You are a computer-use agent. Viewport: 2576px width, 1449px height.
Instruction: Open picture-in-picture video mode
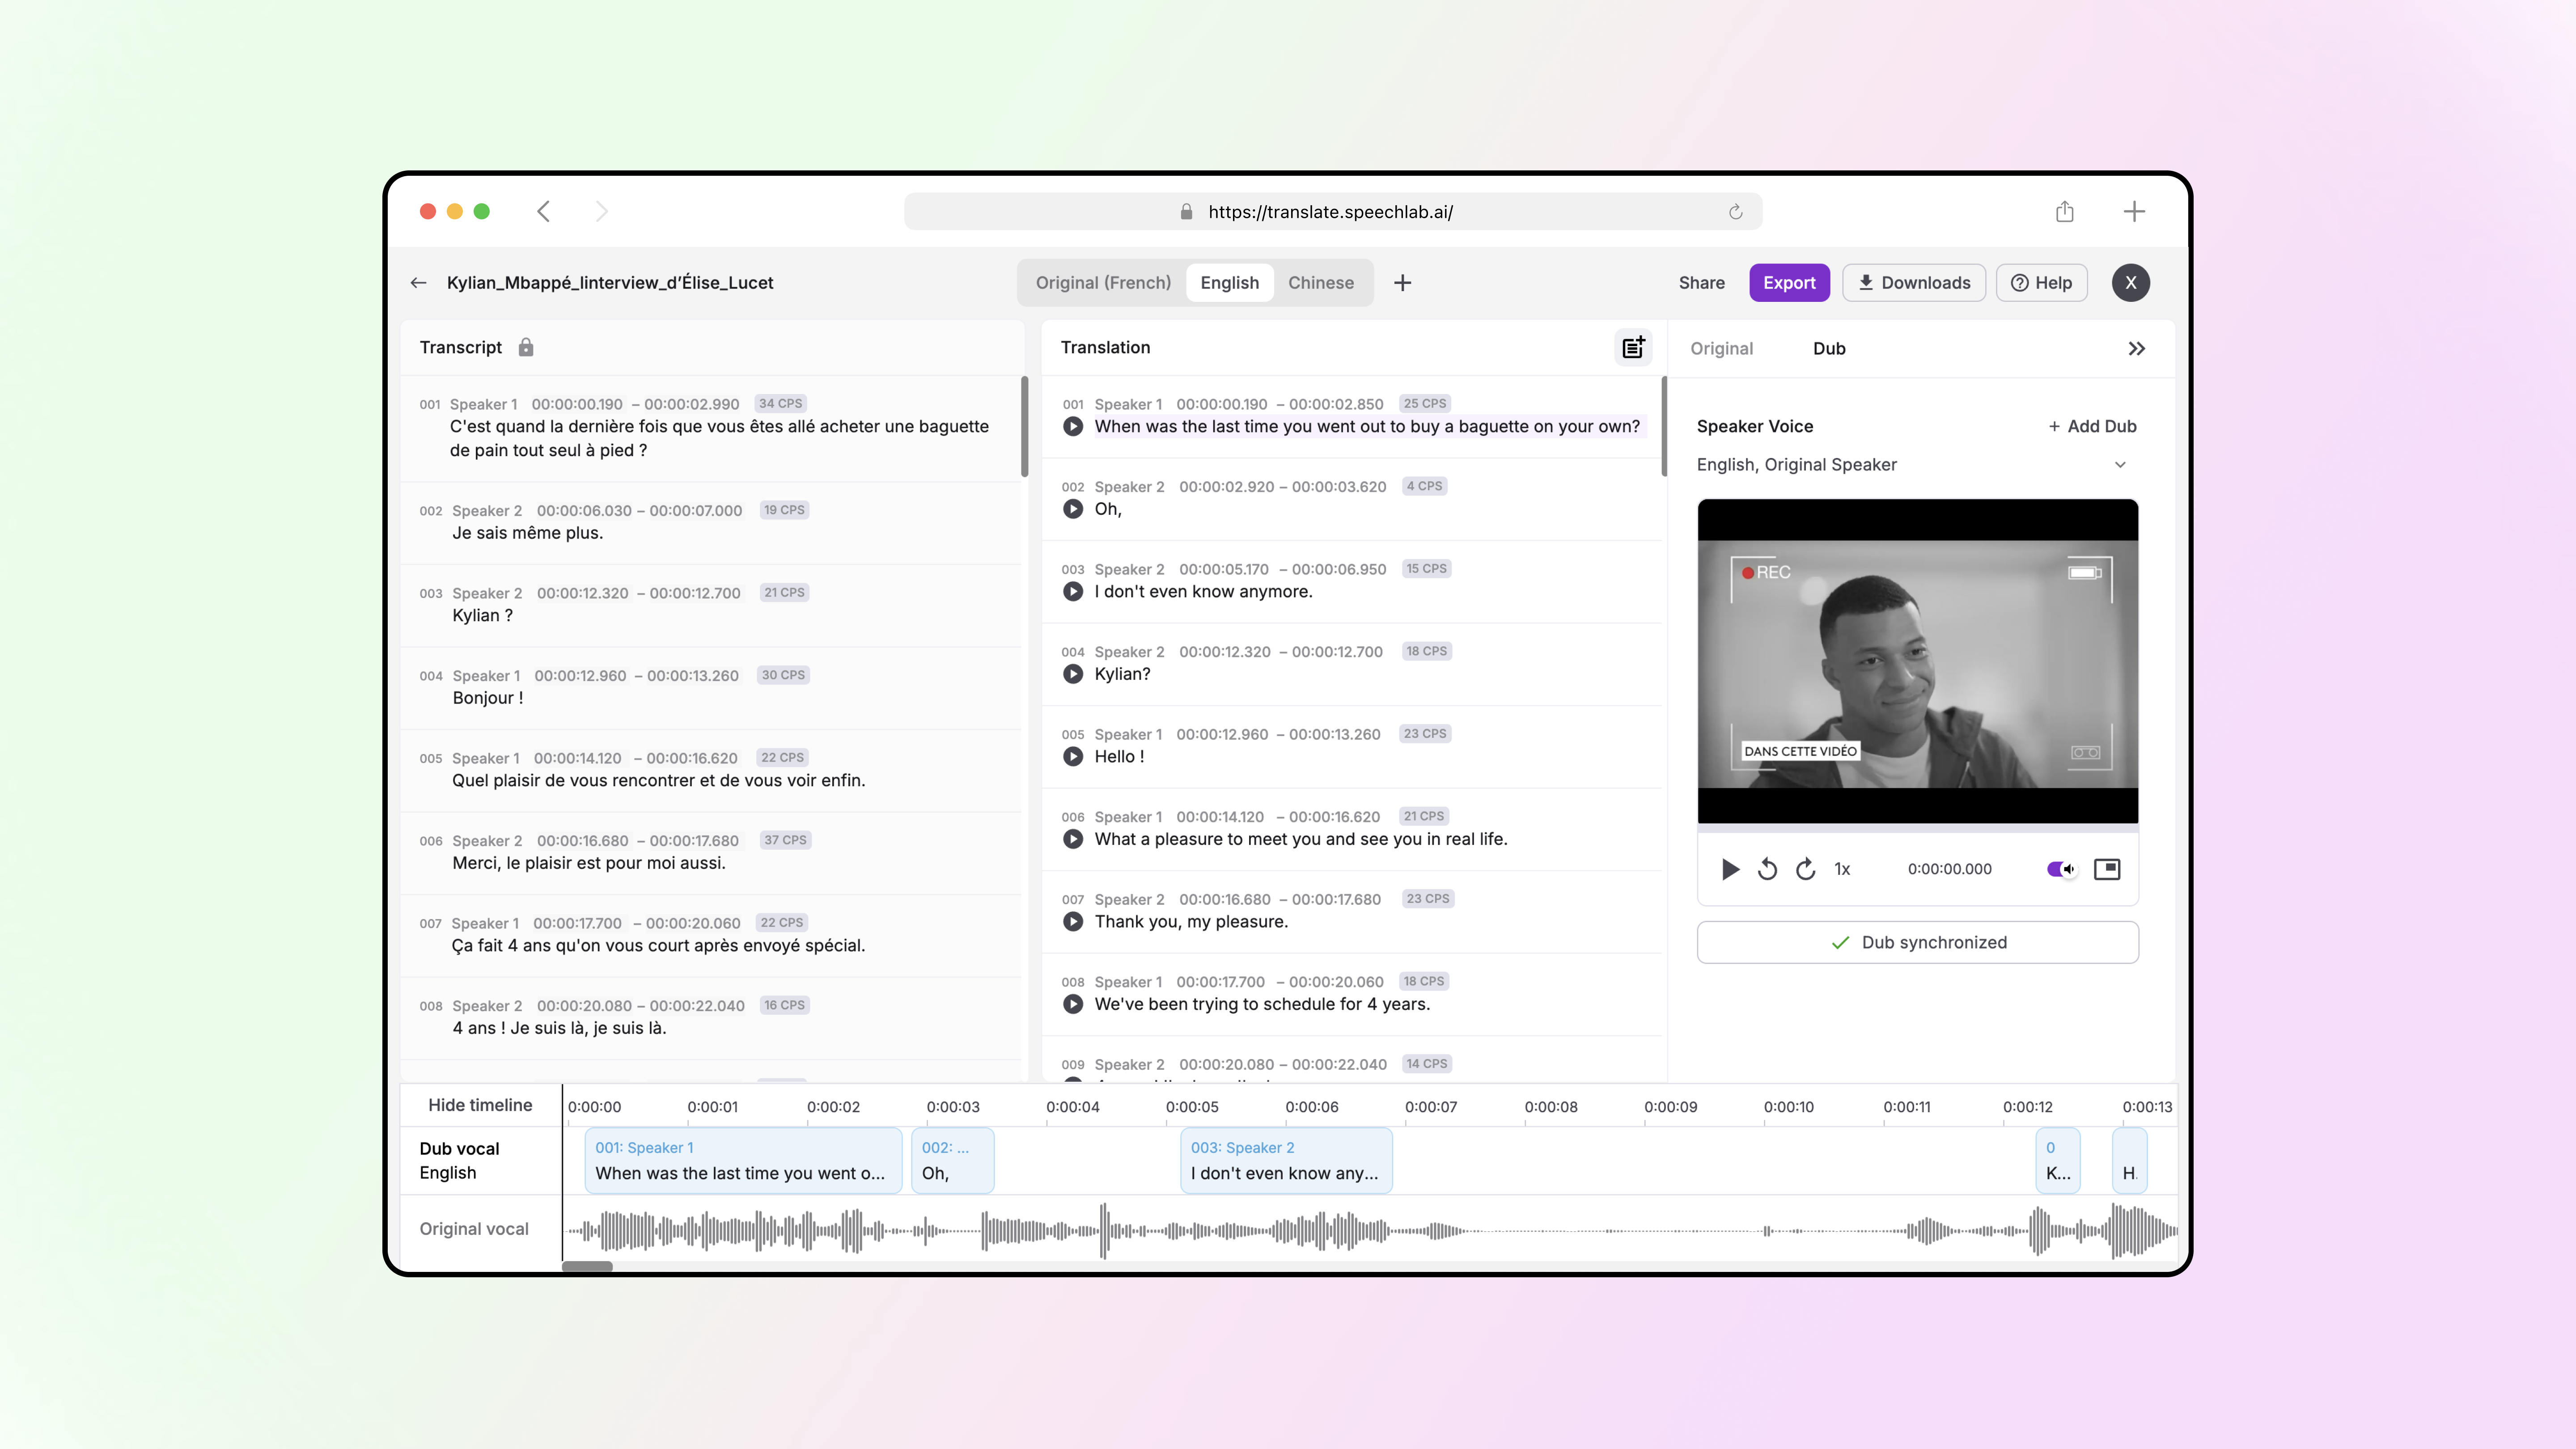[2106, 869]
